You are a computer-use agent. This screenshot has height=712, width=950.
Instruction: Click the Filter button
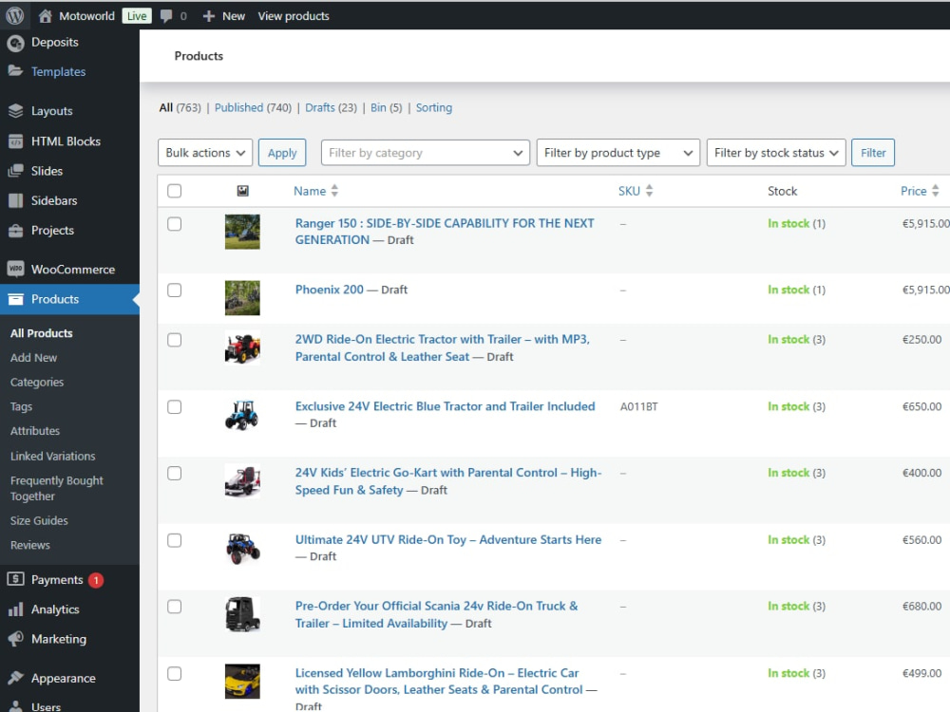(873, 153)
